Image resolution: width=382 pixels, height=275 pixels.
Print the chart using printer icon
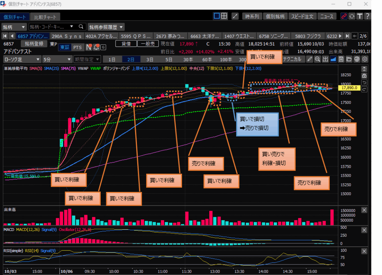(x=357, y=59)
